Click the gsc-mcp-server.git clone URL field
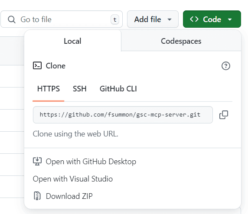 tap(123, 115)
